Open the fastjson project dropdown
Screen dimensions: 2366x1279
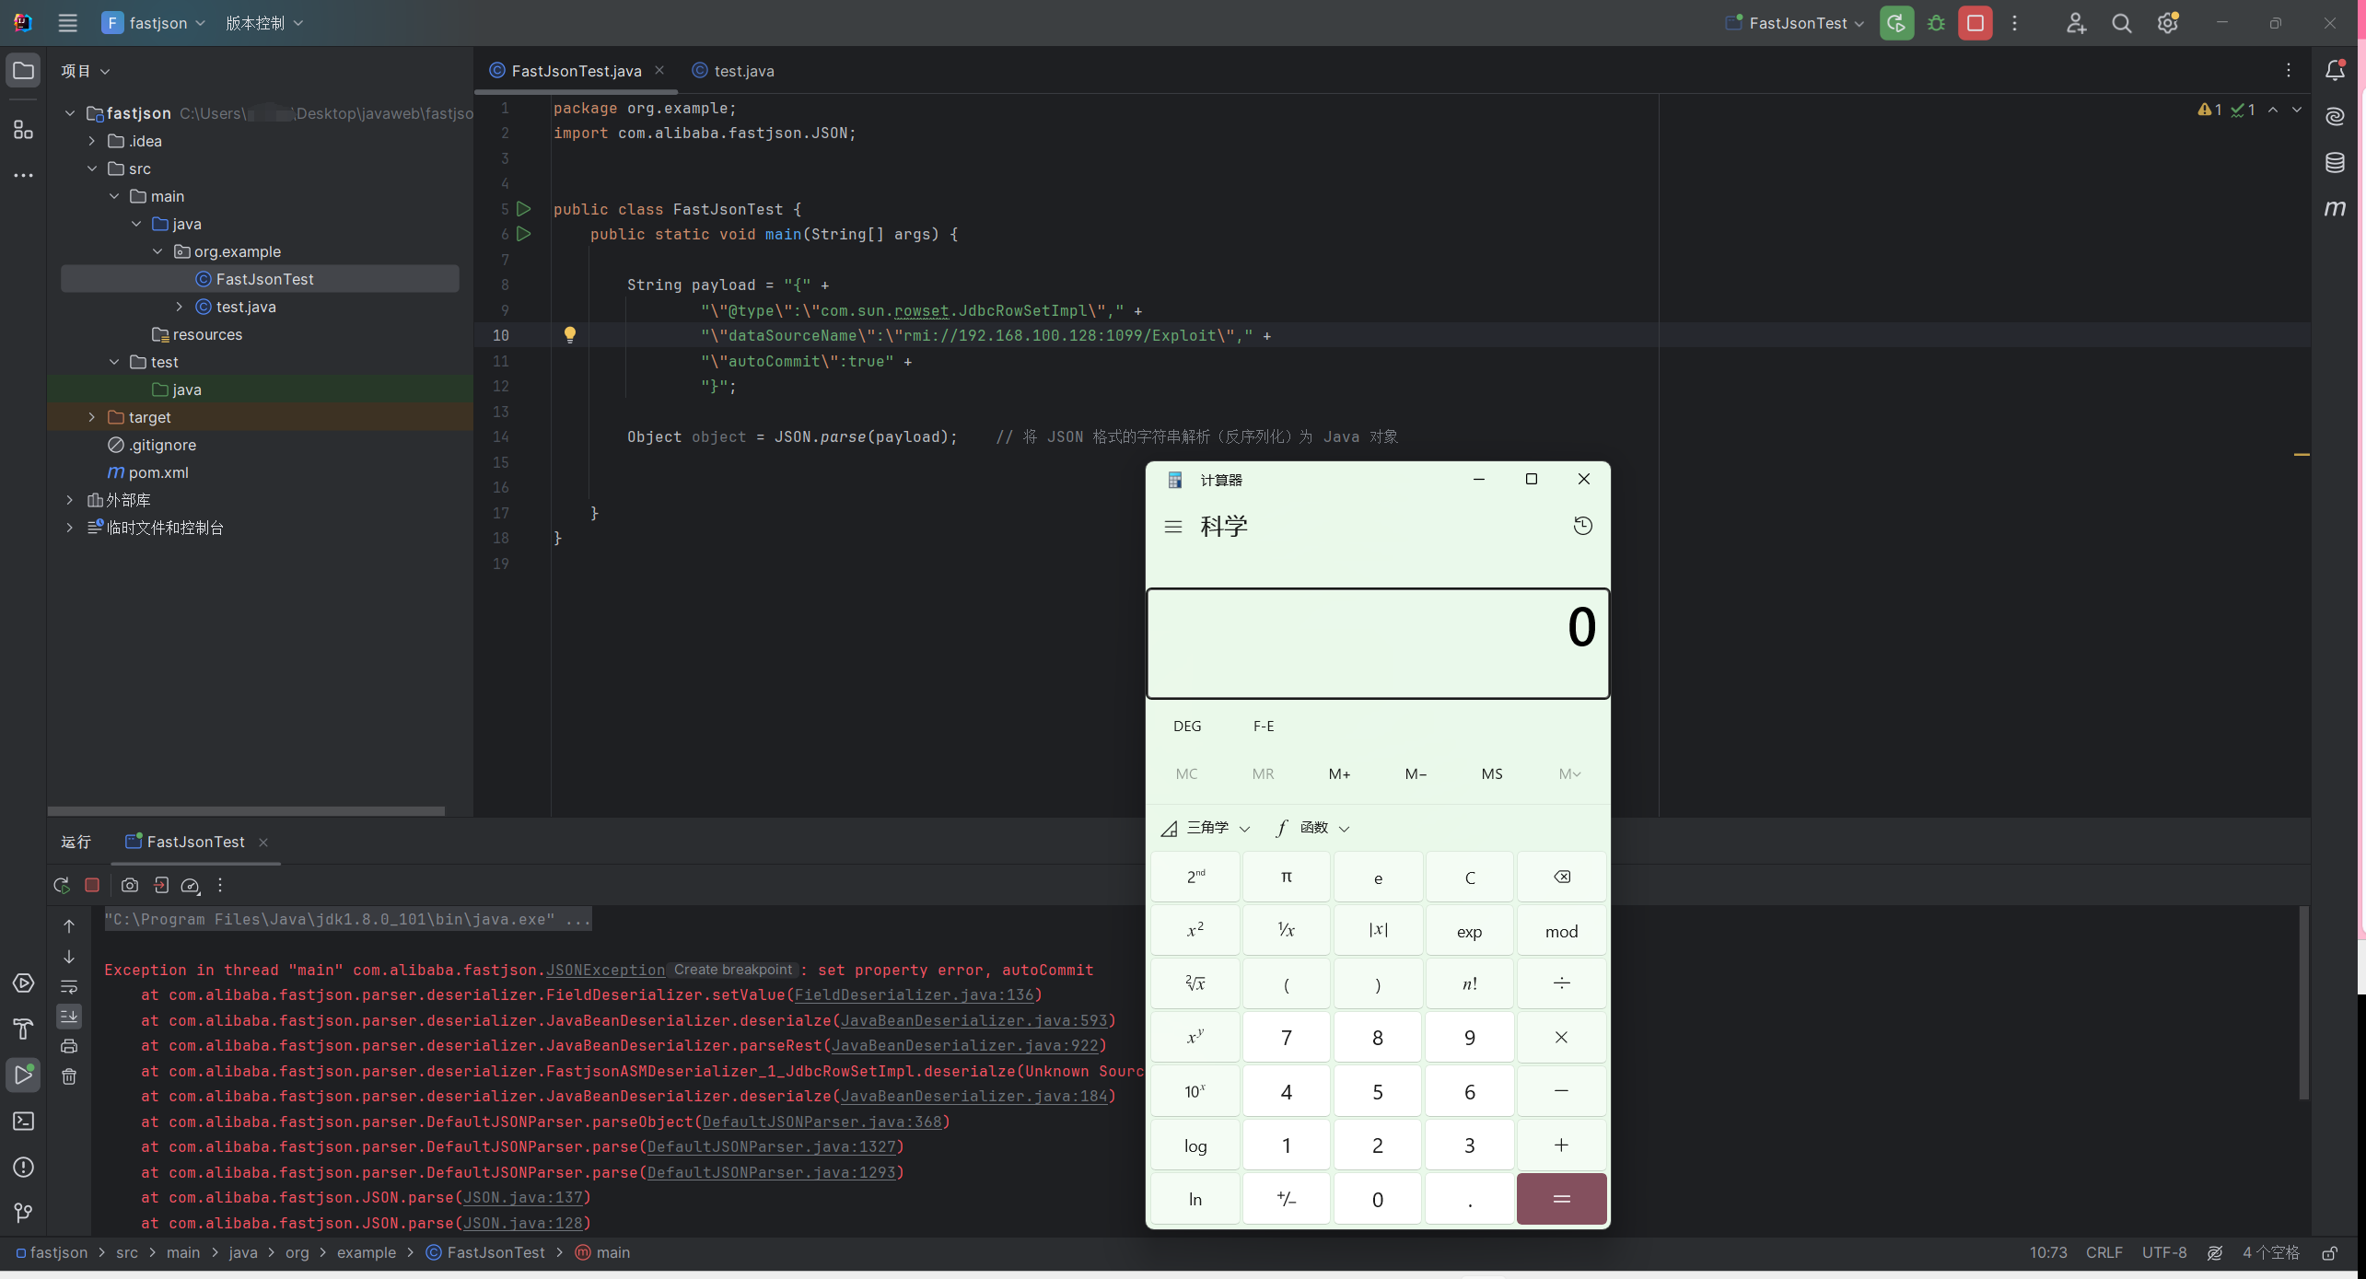pyautogui.click(x=154, y=23)
